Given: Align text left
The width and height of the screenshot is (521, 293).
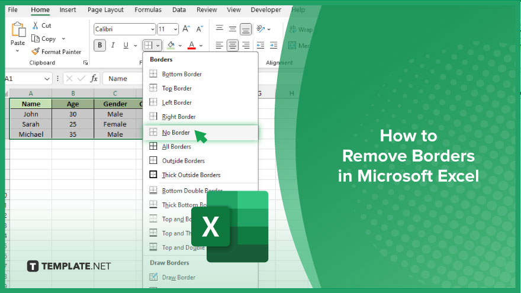Looking at the screenshot, I should click(x=219, y=45).
